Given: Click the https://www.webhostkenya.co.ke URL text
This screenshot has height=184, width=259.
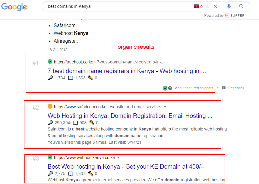Looking at the screenshot, I should pyautogui.click(x=84, y=158).
